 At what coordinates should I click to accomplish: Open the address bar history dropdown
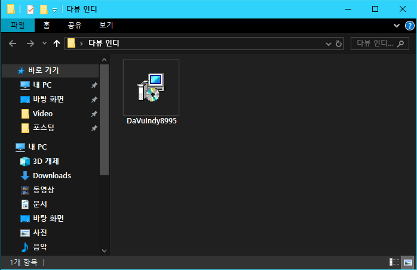tap(329, 44)
